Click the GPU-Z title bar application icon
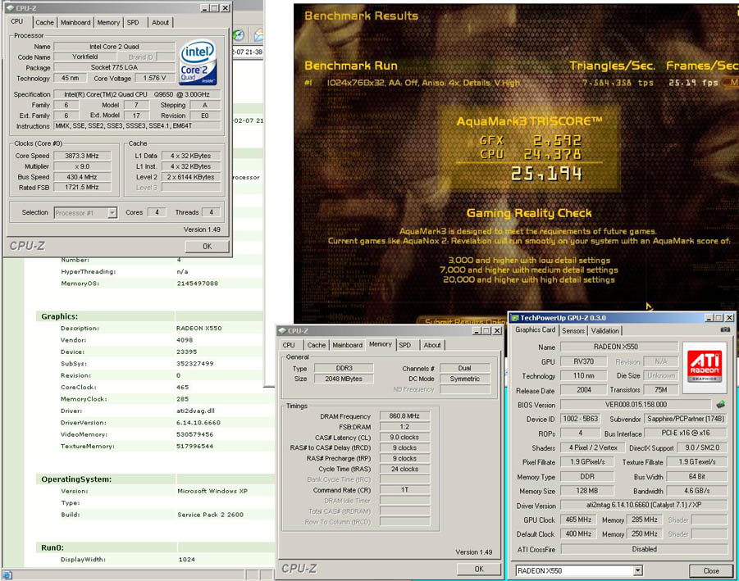Image resolution: width=739 pixels, height=581 pixels. click(x=515, y=318)
